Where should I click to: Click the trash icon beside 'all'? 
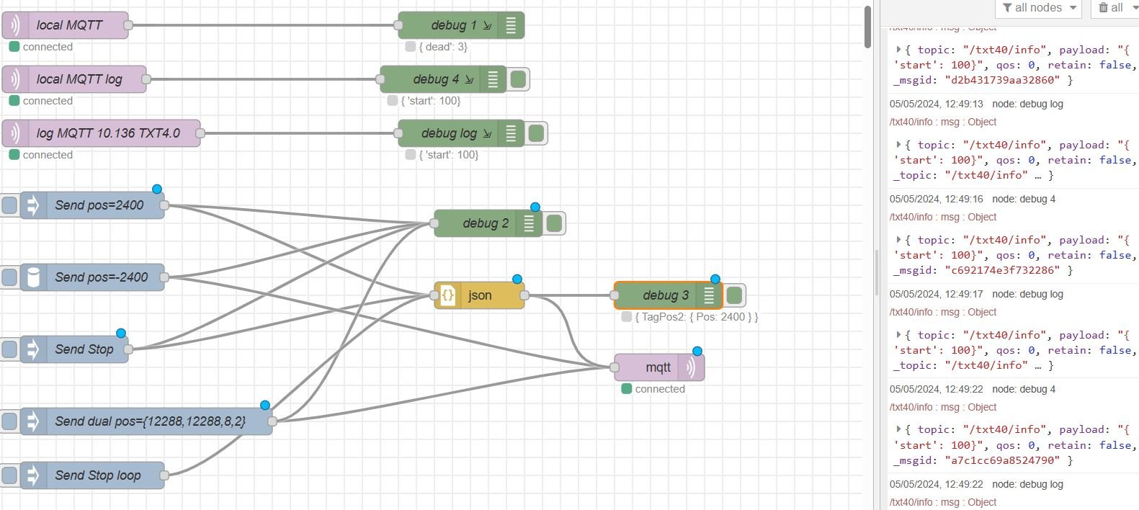click(1103, 8)
